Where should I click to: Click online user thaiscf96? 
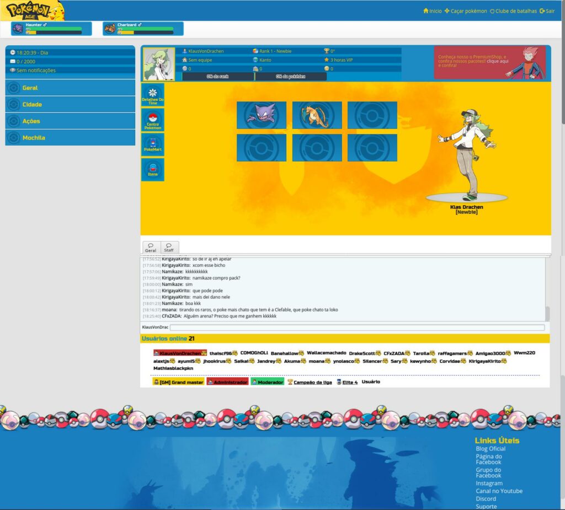click(223, 353)
